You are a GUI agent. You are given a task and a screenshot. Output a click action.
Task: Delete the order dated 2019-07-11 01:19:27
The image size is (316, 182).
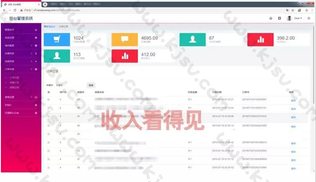point(293,100)
